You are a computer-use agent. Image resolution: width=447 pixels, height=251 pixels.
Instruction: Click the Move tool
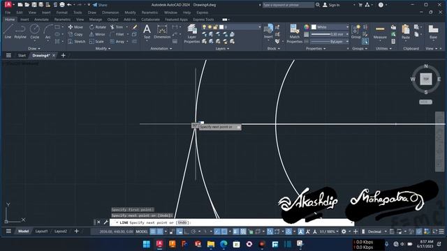pos(75,27)
